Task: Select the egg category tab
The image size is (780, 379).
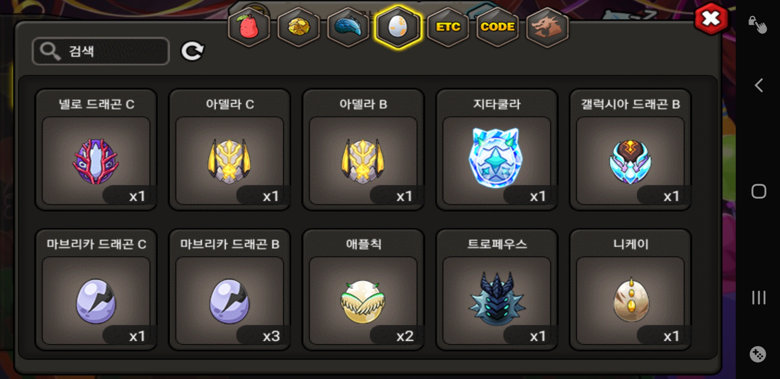Action: 398,27
